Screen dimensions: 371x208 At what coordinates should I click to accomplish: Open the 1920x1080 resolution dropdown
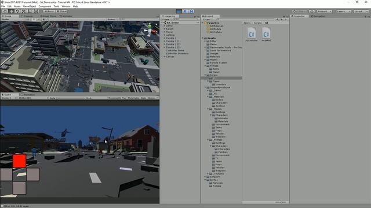[32, 98]
